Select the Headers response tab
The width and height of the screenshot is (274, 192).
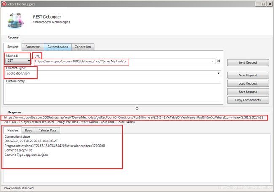[13, 131]
